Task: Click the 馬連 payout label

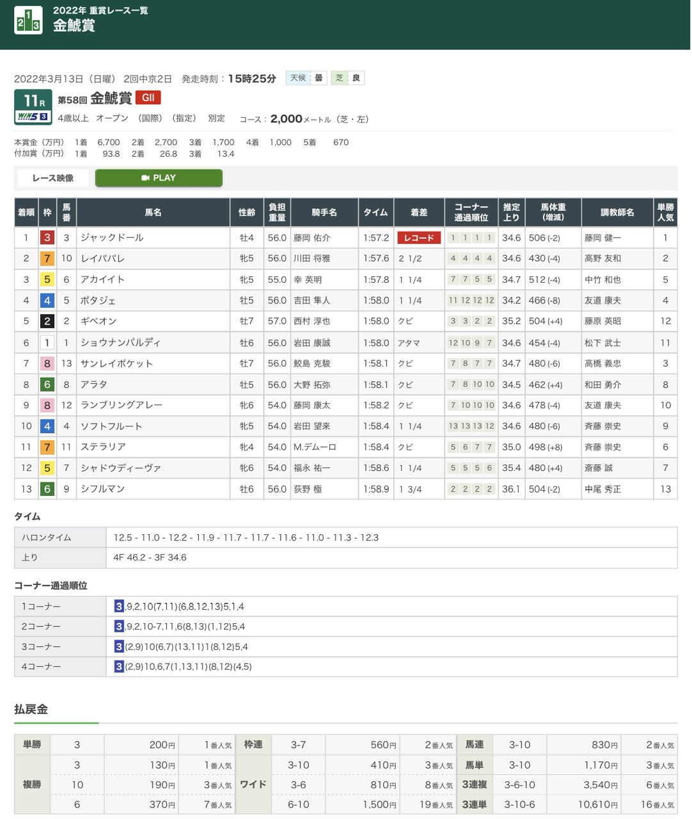Action: (x=475, y=745)
